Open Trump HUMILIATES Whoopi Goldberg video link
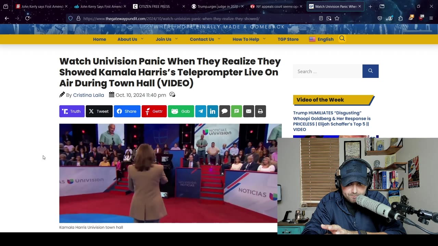Image resolution: width=438 pixels, height=246 pixels. (x=332, y=121)
